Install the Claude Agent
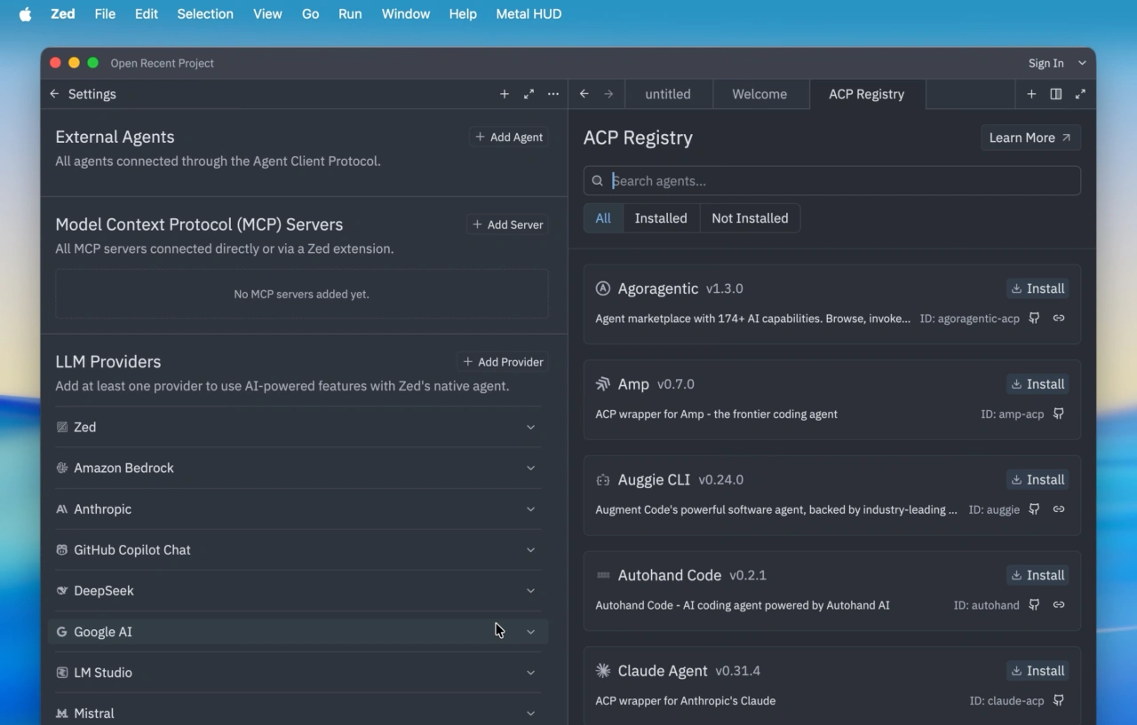Screen dimensions: 1137x725 (x=1038, y=671)
